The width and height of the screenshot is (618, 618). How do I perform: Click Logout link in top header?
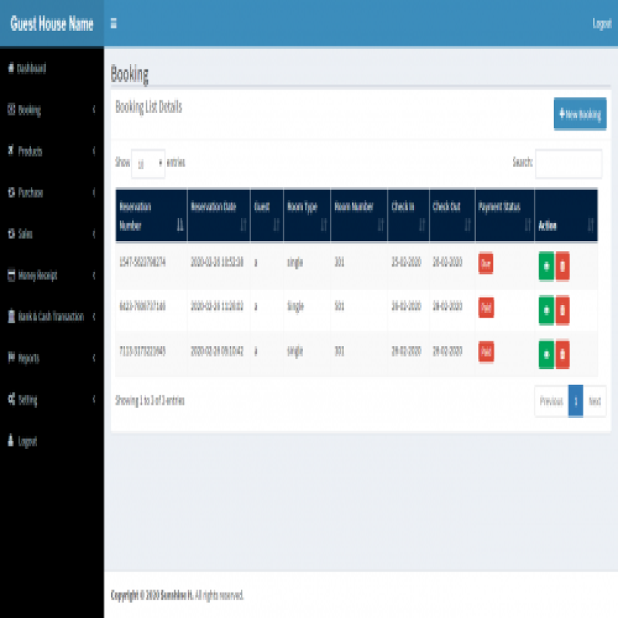click(602, 24)
